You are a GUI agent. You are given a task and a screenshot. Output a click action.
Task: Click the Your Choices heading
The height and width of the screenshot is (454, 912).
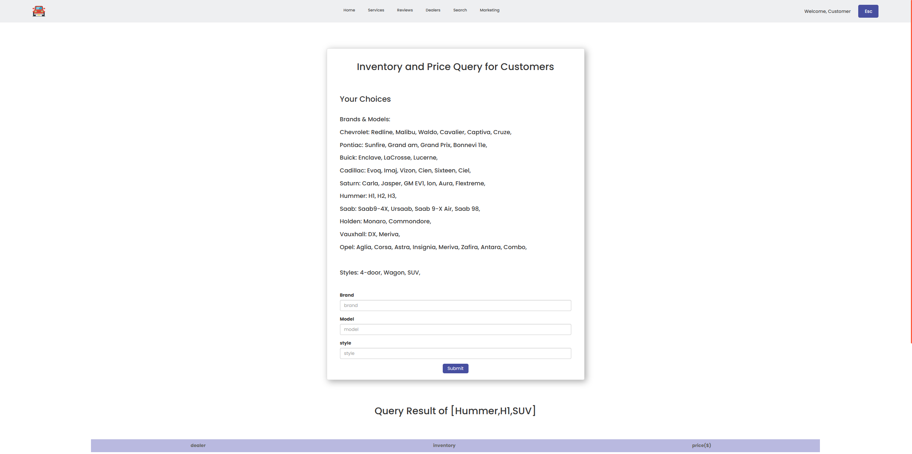pos(365,99)
